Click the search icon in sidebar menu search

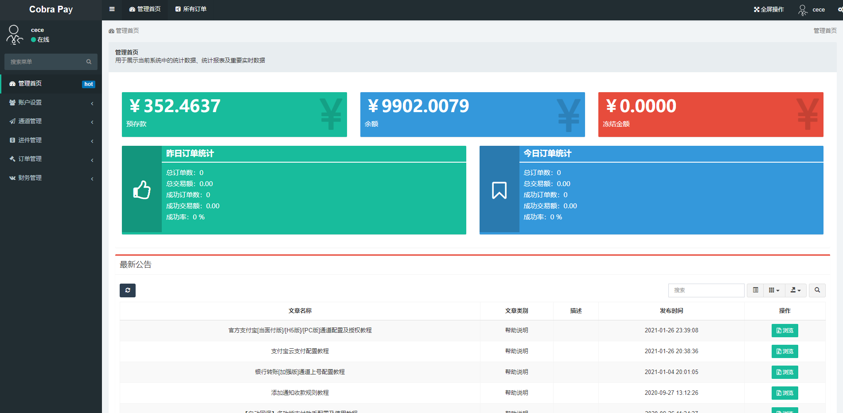[89, 62]
